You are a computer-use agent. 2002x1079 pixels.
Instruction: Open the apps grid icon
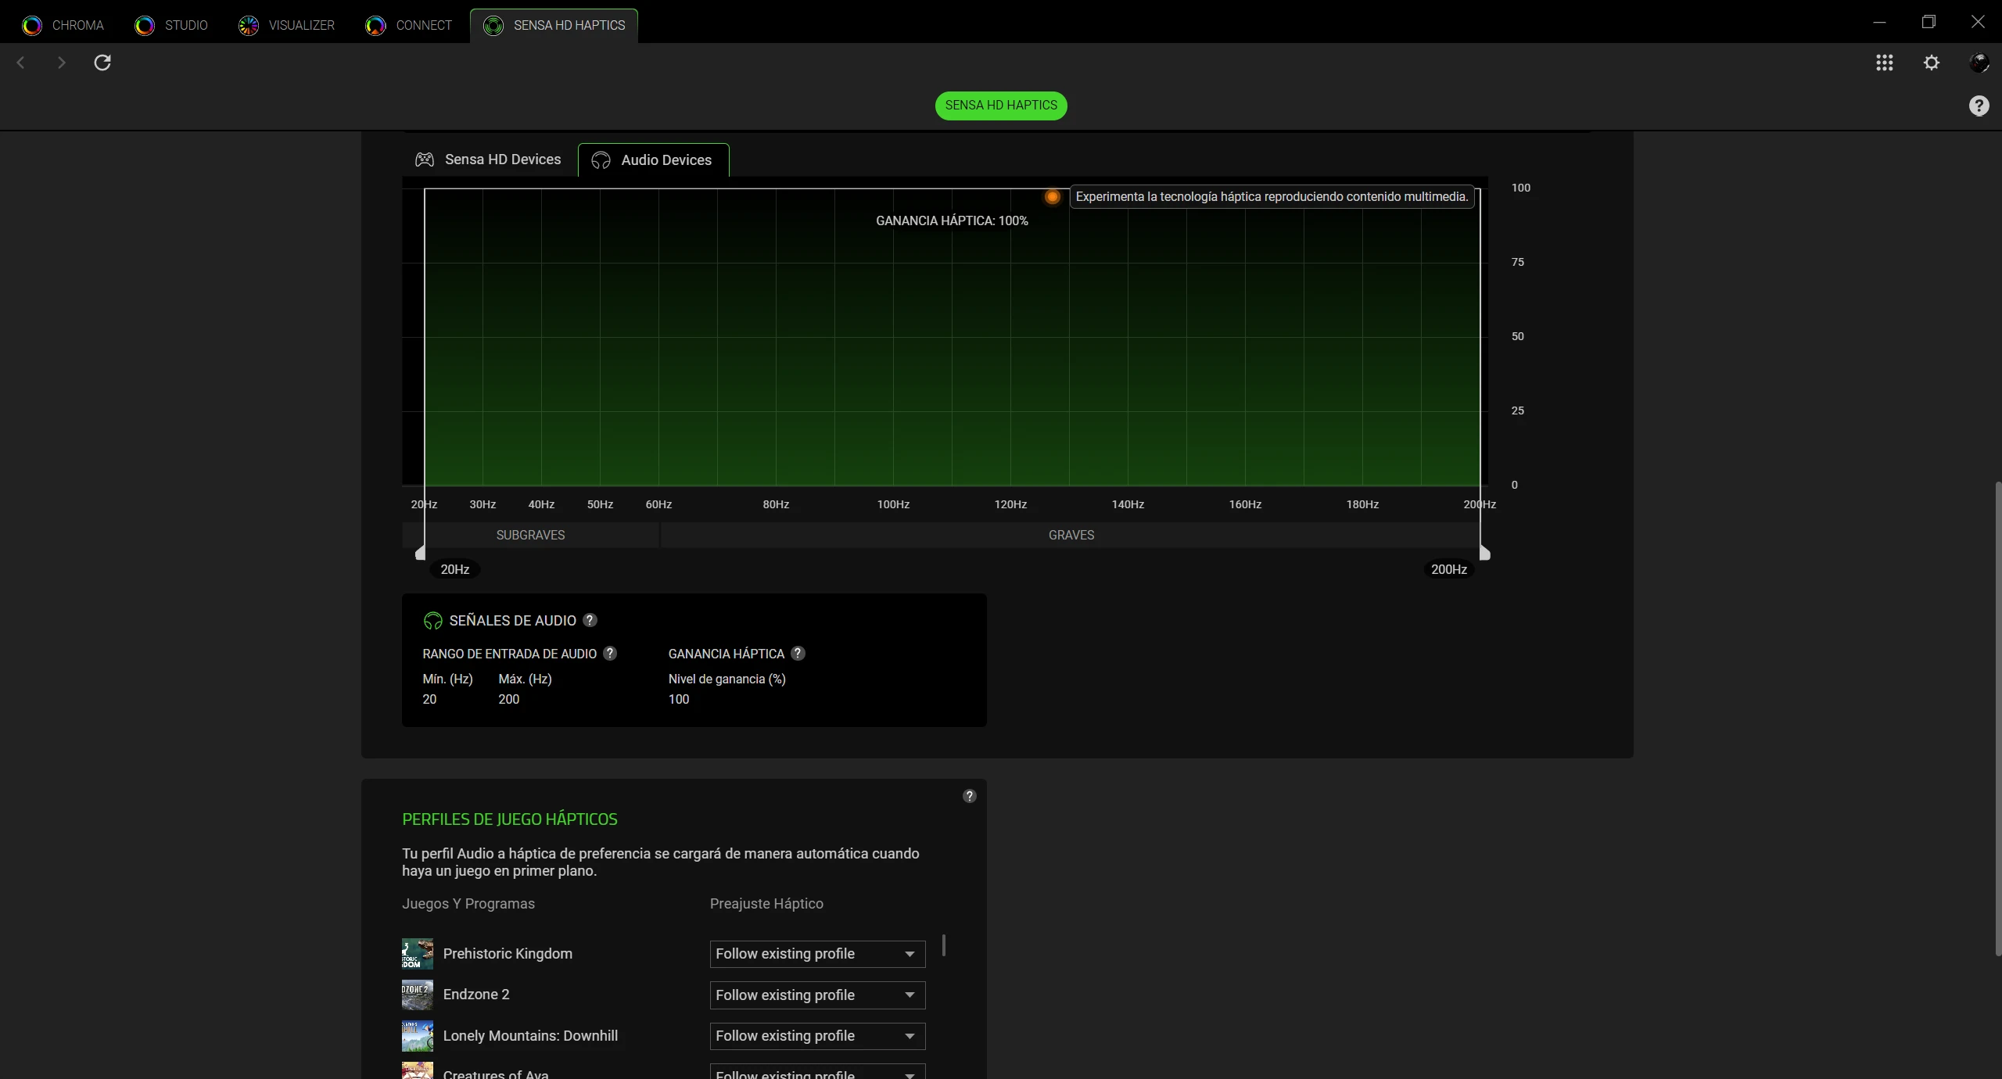click(x=1885, y=63)
